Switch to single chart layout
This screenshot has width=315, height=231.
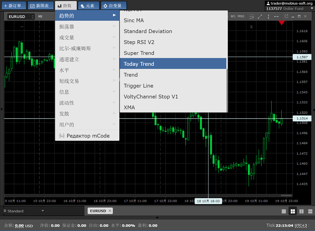tap(283, 211)
